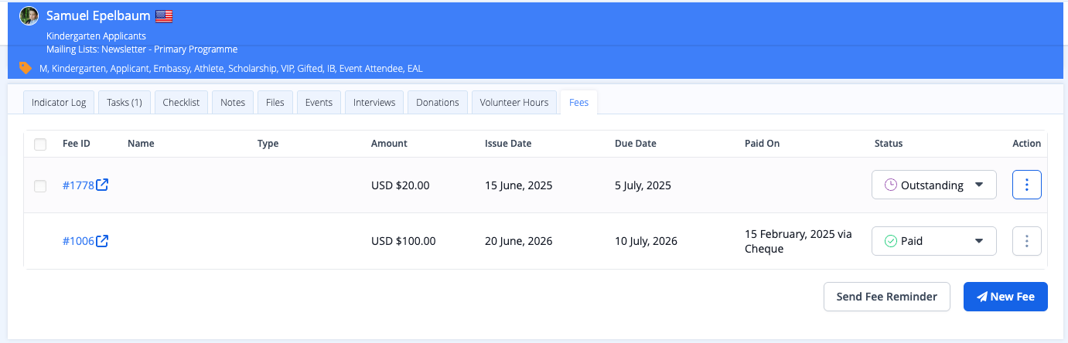Open external link icon for fee #1778
The width and height of the screenshot is (1068, 343).
pos(102,185)
